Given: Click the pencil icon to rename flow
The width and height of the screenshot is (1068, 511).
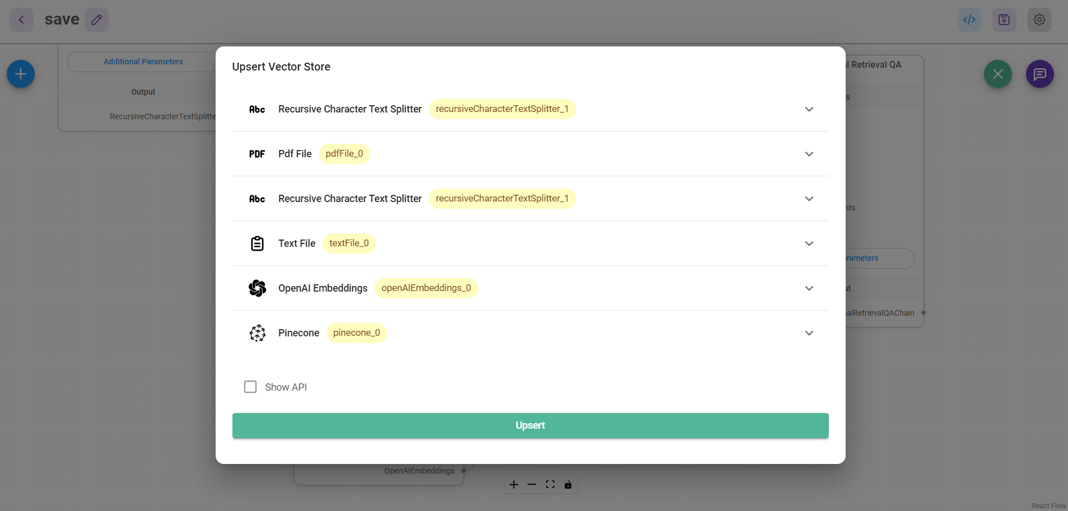Looking at the screenshot, I should pyautogui.click(x=97, y=20).
